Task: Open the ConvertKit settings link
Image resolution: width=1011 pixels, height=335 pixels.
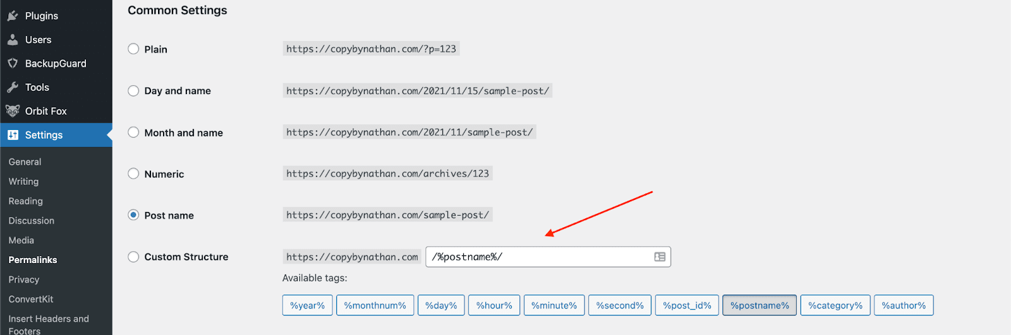Action: [30, 299]
